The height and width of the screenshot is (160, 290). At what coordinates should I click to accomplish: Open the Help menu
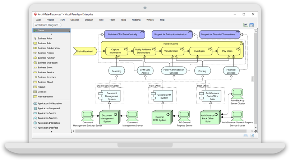point(162,20)
